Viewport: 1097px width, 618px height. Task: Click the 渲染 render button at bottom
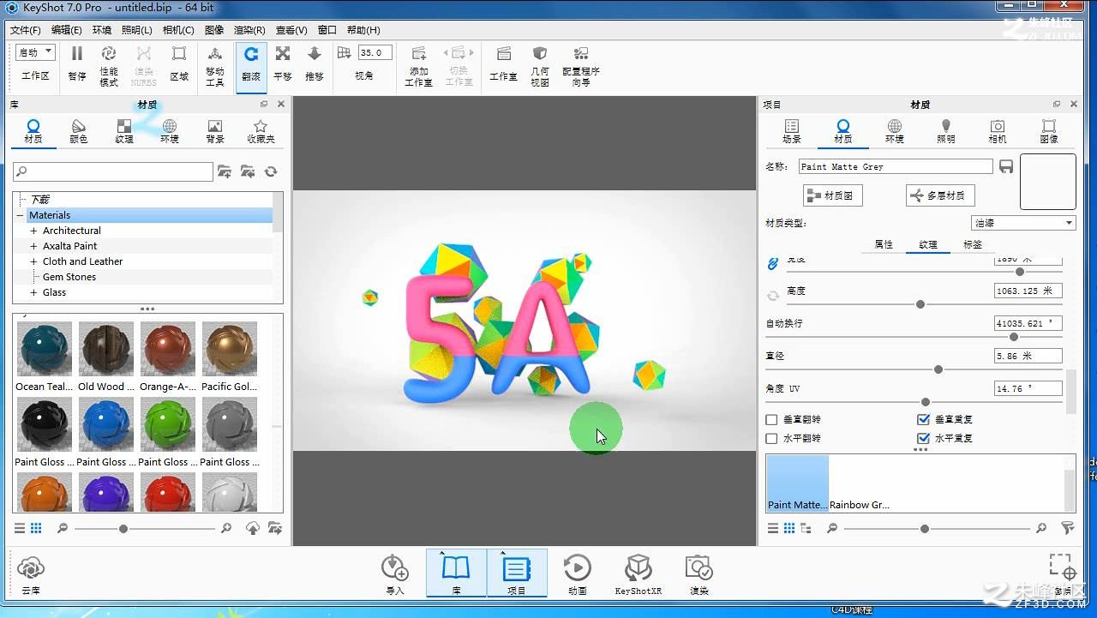point(699,574)
